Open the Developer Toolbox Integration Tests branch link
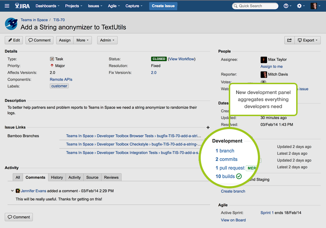The height and width of the screenshot is (228, 326). (133, 153)
